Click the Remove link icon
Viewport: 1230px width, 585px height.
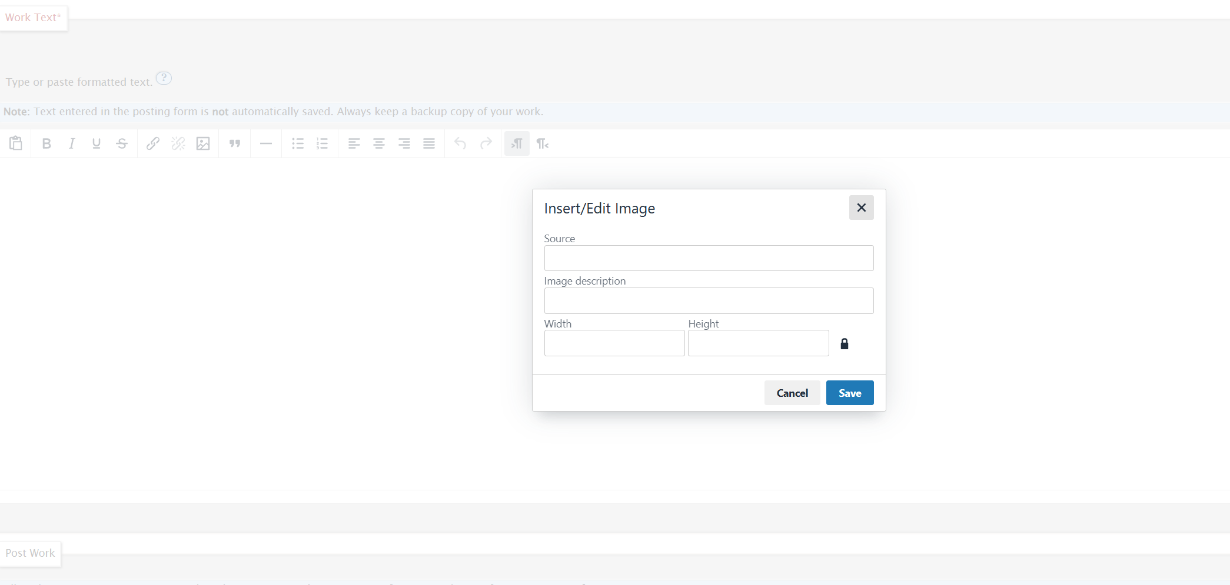coord(178,143)
